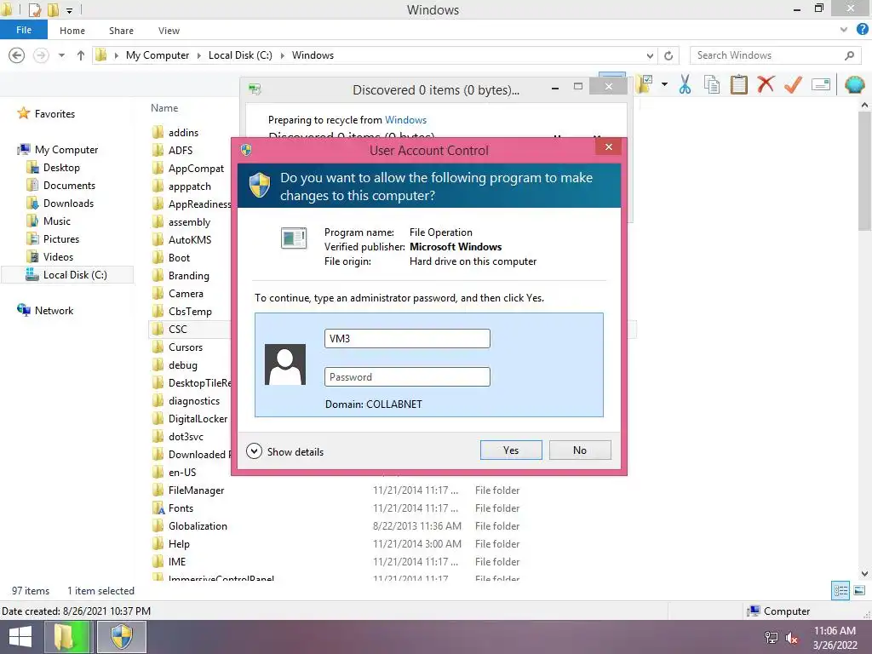The image size is (872, 654).
Task: Click the red X Delete toolbar icon
Action: tap(766, 84)
